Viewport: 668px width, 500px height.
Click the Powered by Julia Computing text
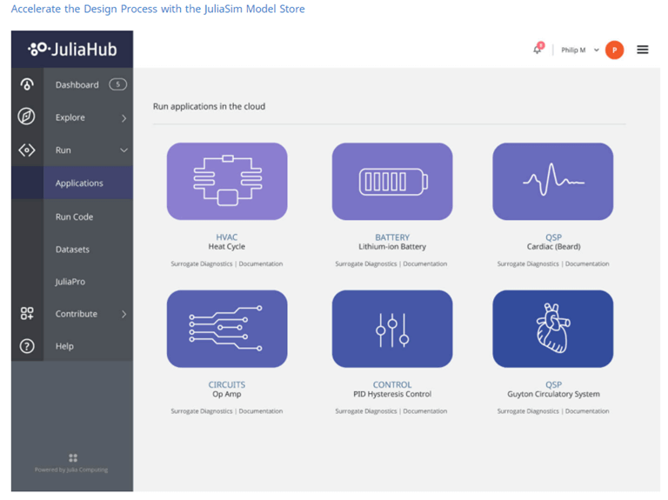click(x=71, y=470)
